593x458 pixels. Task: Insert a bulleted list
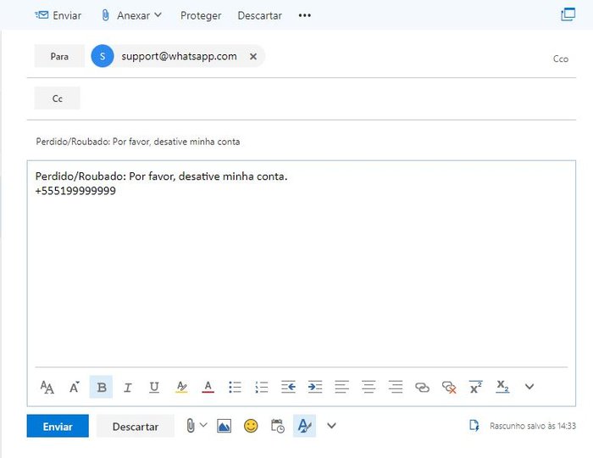point(235,388)
